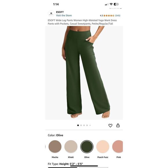Select the Mocha color swatch

pos(55,147)
